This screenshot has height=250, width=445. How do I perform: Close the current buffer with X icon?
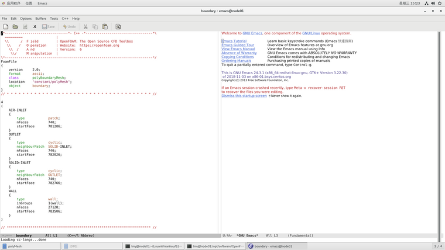click(x=35, y=27)
